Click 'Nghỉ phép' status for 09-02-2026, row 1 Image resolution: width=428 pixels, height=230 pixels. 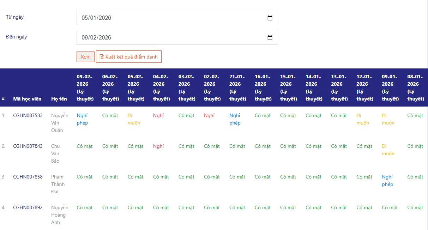82,119
